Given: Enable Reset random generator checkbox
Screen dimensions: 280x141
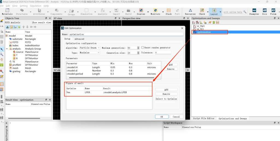Looking at the screenshot, I should tap(142, 48).
